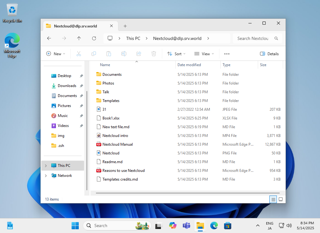320x233 pixels.
Task: Go up one folder level arrow
Action: point(79,38)
